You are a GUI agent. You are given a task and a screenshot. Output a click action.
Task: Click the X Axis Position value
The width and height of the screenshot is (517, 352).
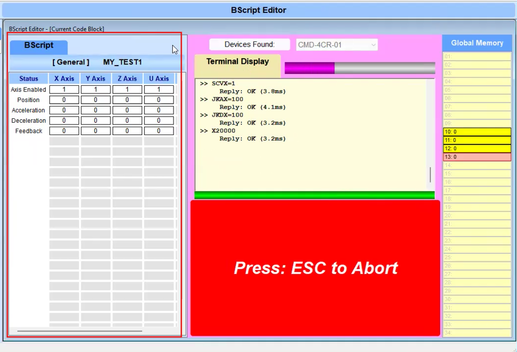click(x=64, y=100)
